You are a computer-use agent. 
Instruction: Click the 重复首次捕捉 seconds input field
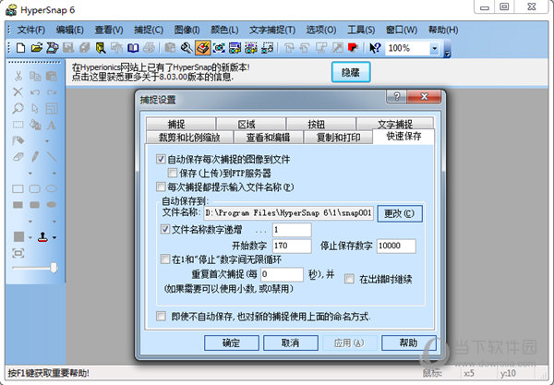point(282,274)
